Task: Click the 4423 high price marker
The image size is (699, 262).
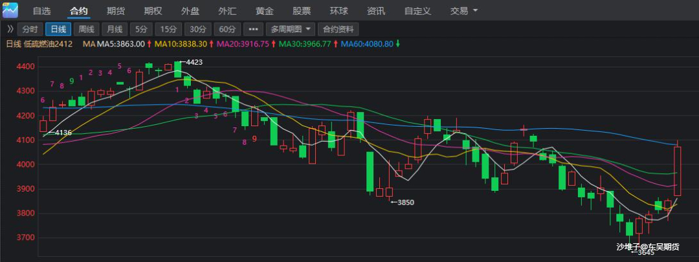Action: tap(191, 62)
